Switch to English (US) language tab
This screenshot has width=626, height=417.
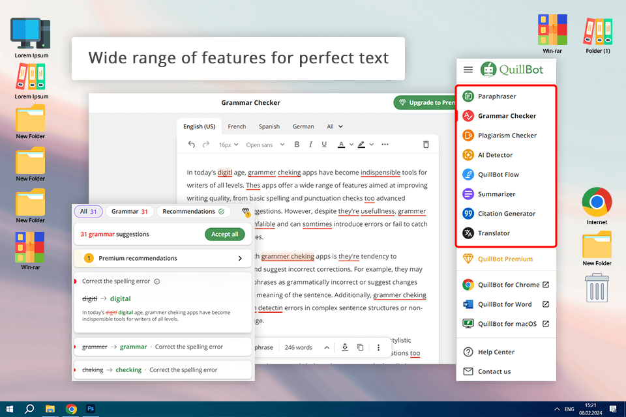199,126
